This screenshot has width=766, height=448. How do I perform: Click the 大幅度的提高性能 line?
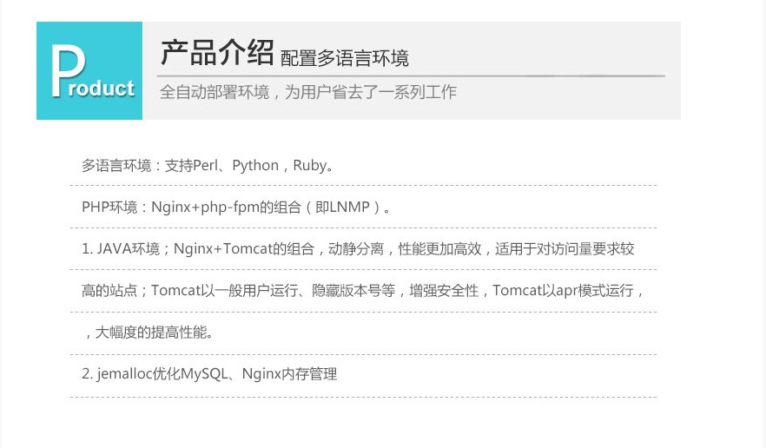click(x=149, y=333)
